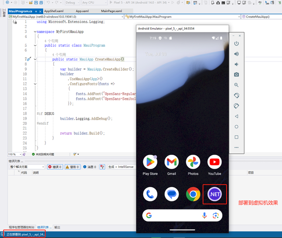The width and height of the screenshot is (282, 238).
Task: Click the emulator zoom magnifier icon
Action: [236, 85]
